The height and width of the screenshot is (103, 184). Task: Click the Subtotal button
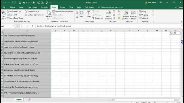(x=143, y=18)
